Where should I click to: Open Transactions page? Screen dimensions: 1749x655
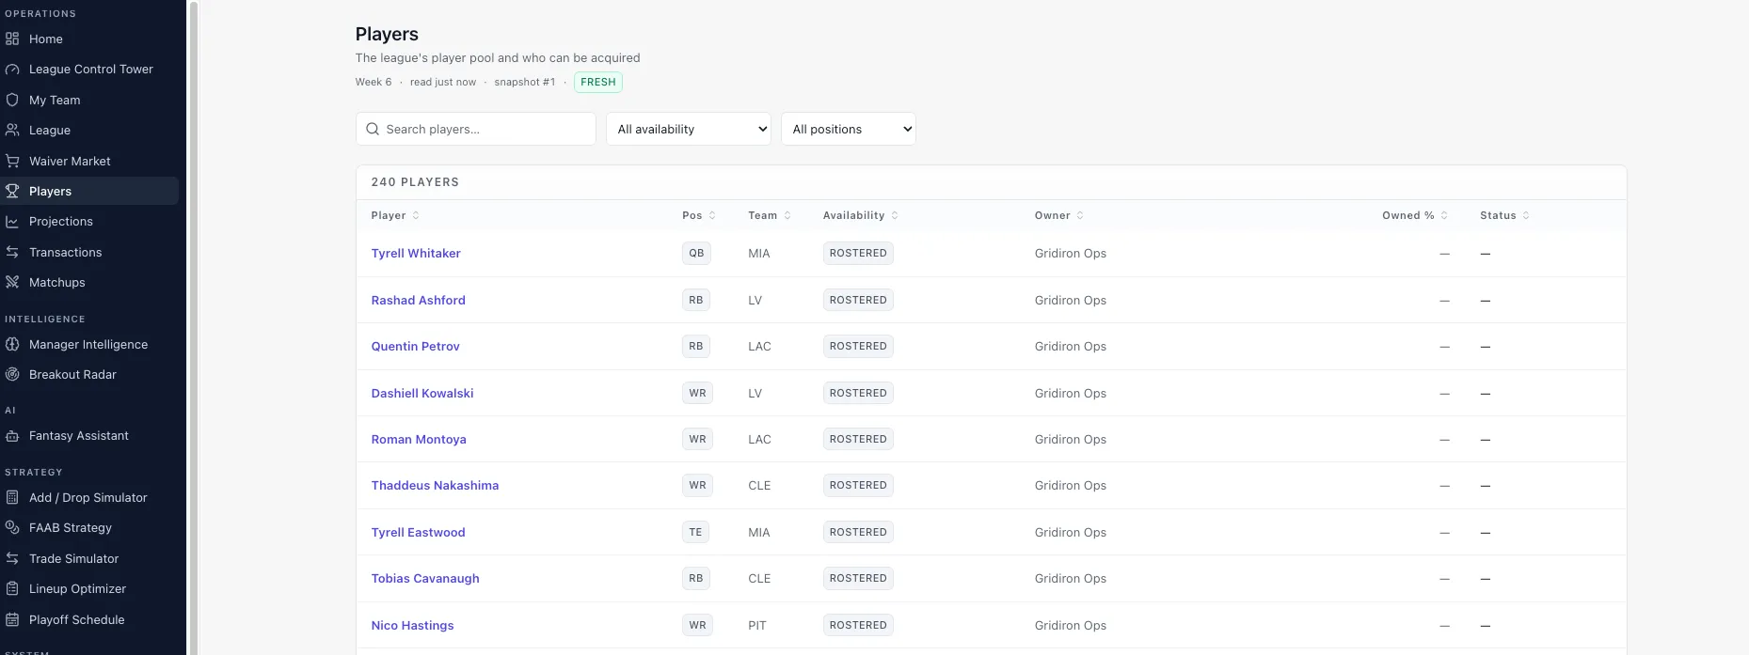tap(89, 252)
